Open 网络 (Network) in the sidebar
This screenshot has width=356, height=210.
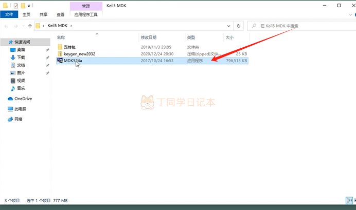(19, 119)
